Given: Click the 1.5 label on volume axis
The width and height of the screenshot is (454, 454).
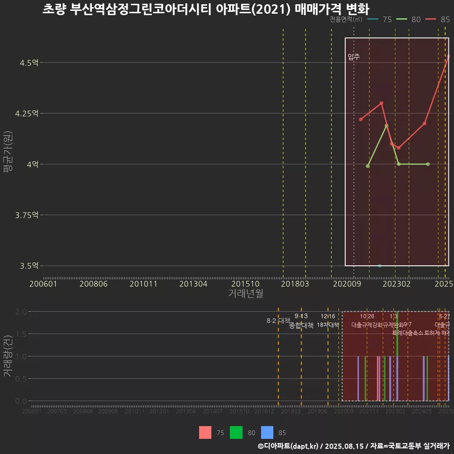Looking at the screenshot, I should 21,334.
